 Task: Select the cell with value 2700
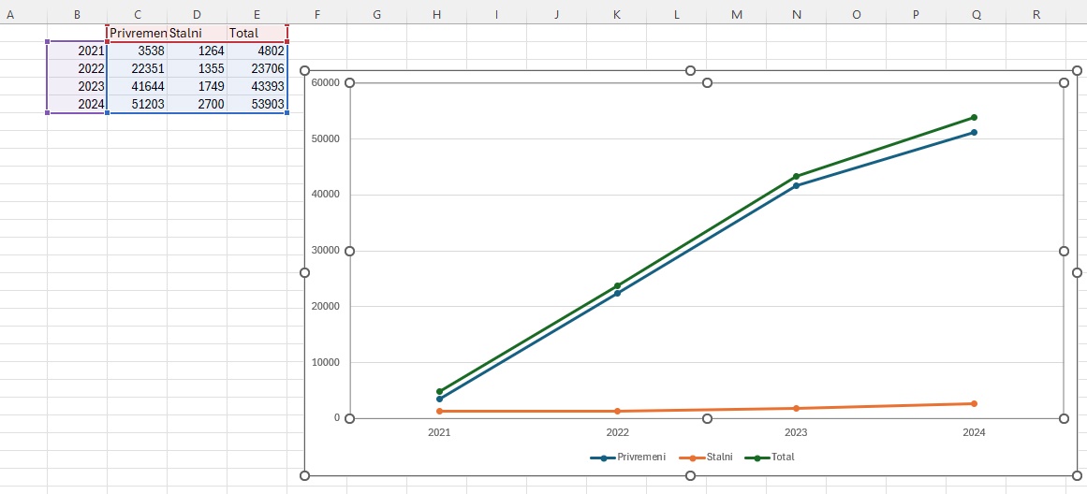[x=197, y=104]
